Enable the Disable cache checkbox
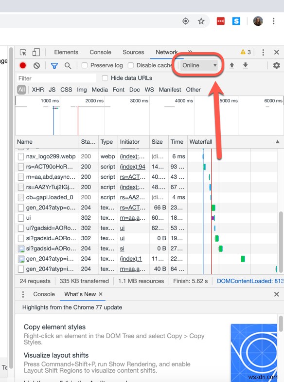Image resolution: width=284 pixels, height=382 pixels. pyautogui.click(x=130, y=65)
